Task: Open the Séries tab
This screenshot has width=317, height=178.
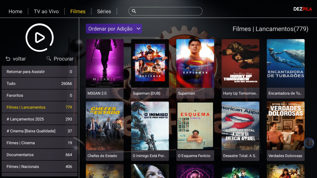Action: 104,11
